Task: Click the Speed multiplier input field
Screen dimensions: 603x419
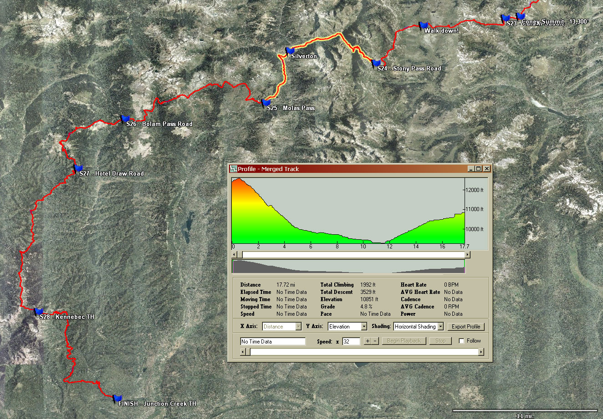Action: 351,341
